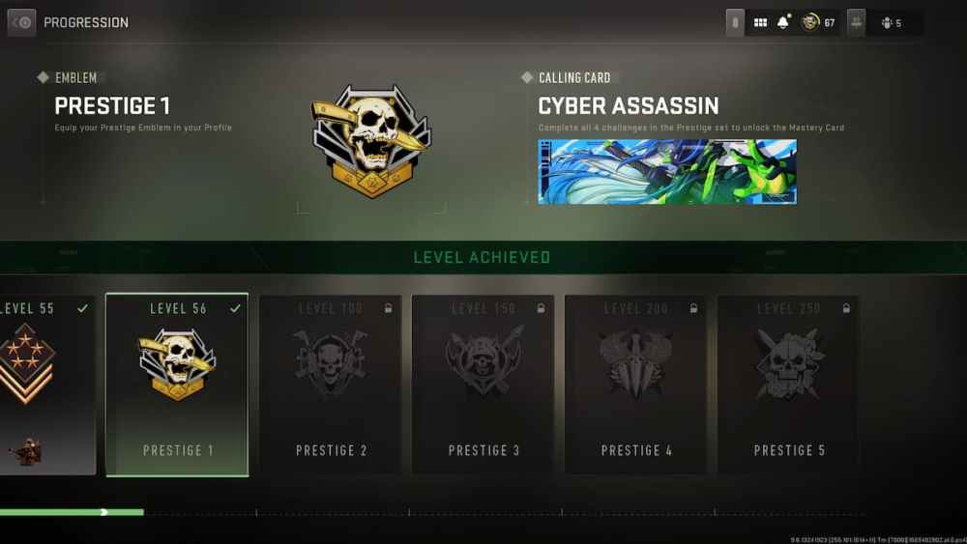Screen dimensions: 967x544
Task: Open the grid menu icon
Action: click(760, 23)
